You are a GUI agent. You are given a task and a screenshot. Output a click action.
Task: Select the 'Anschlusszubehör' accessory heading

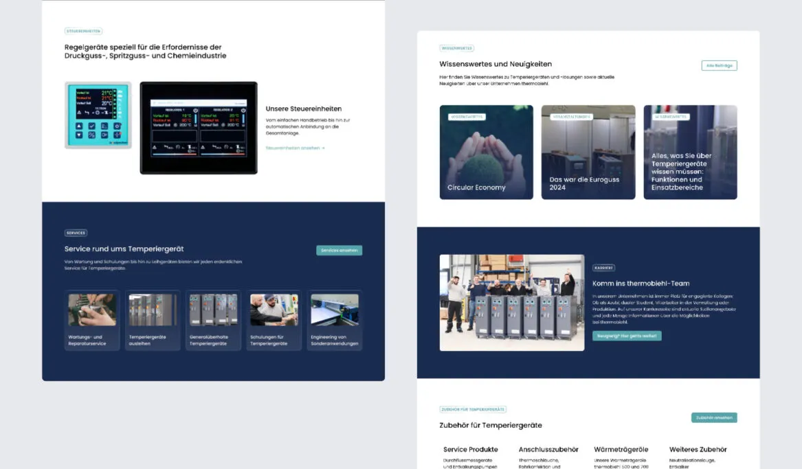(548, 450)
